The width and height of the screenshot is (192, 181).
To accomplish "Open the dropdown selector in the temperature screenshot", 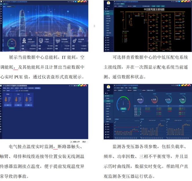I will point(12,90).
